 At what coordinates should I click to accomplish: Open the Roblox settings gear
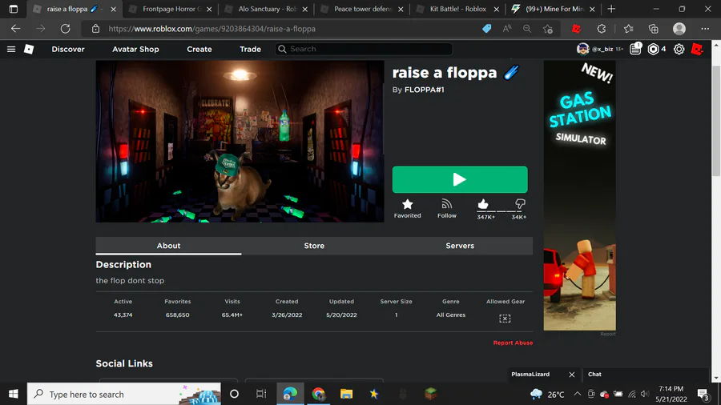tap(679, 49)
